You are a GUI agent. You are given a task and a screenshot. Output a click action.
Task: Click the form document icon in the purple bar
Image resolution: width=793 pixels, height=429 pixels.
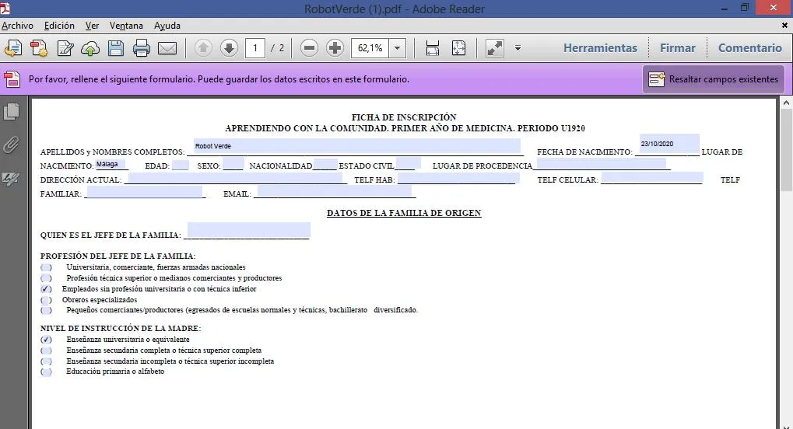click(12, 79)
